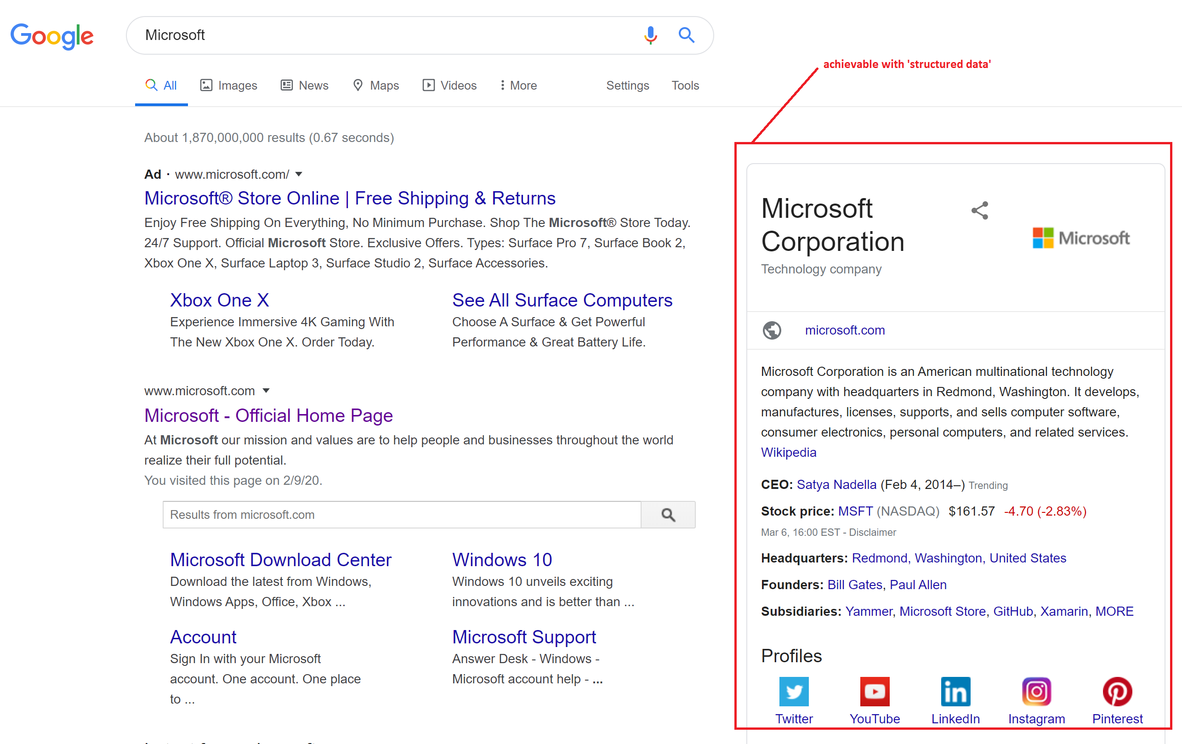Click the Microsoft Store subsidiary link
1182x744 pixels.
pyautogui.click(x=943, y=612)
